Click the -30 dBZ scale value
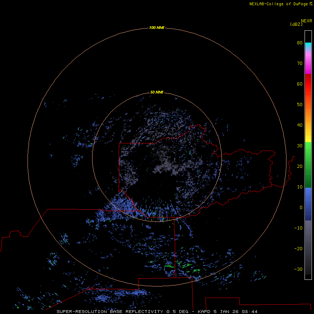Image resolution: width=314 pixels, height=314 pixels. (x=298, y=269)
